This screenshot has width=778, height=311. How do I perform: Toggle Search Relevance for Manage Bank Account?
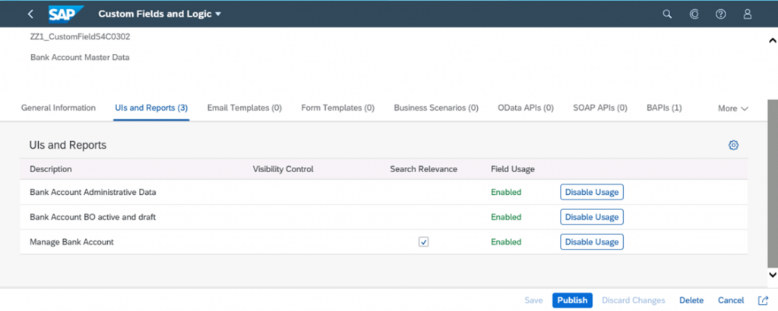click(x=423, y=242)
